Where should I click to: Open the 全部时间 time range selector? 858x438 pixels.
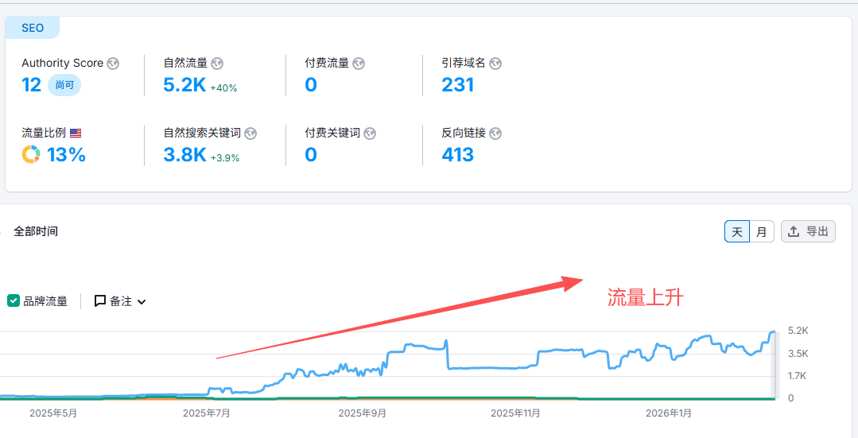pyautogui.click(x=36, y=231)
